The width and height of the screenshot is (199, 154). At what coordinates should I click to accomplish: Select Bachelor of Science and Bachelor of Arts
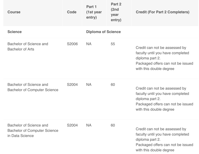coord(28,47)
